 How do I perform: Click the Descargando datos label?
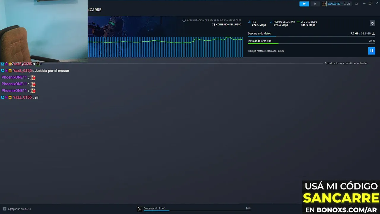pos(259,34)
